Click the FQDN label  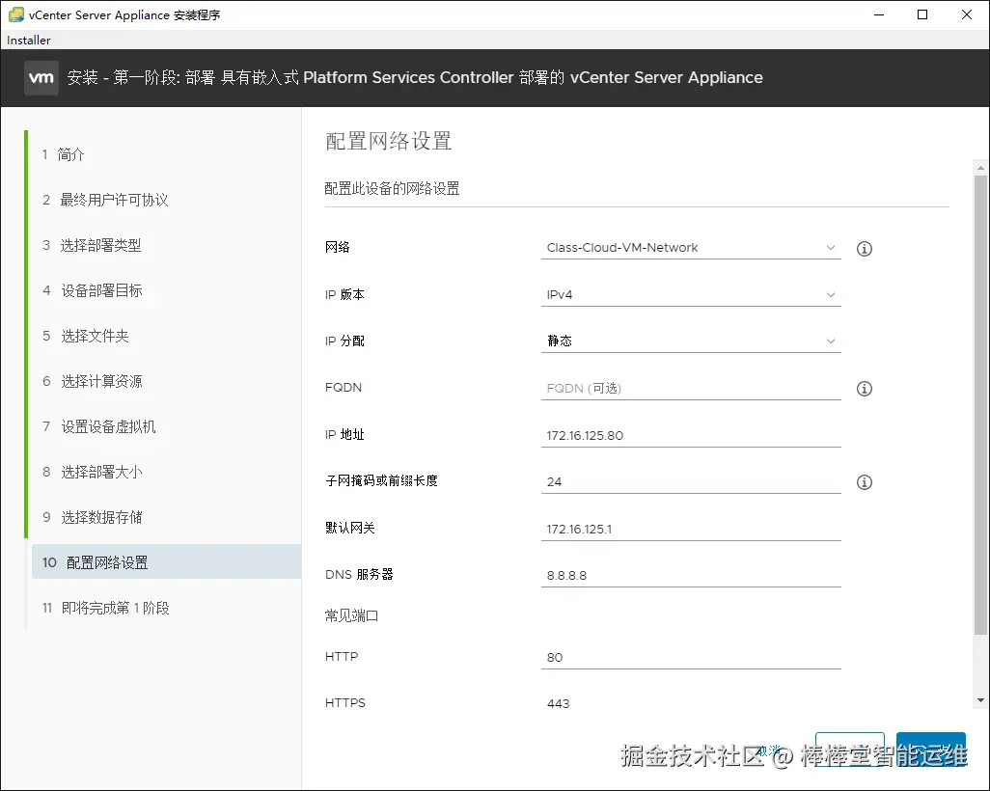tap(344, 388)
